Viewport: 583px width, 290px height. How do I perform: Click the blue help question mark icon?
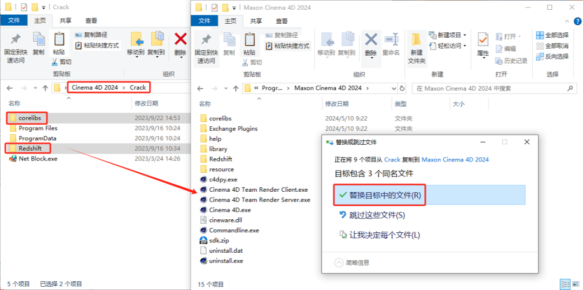[577, 21]
